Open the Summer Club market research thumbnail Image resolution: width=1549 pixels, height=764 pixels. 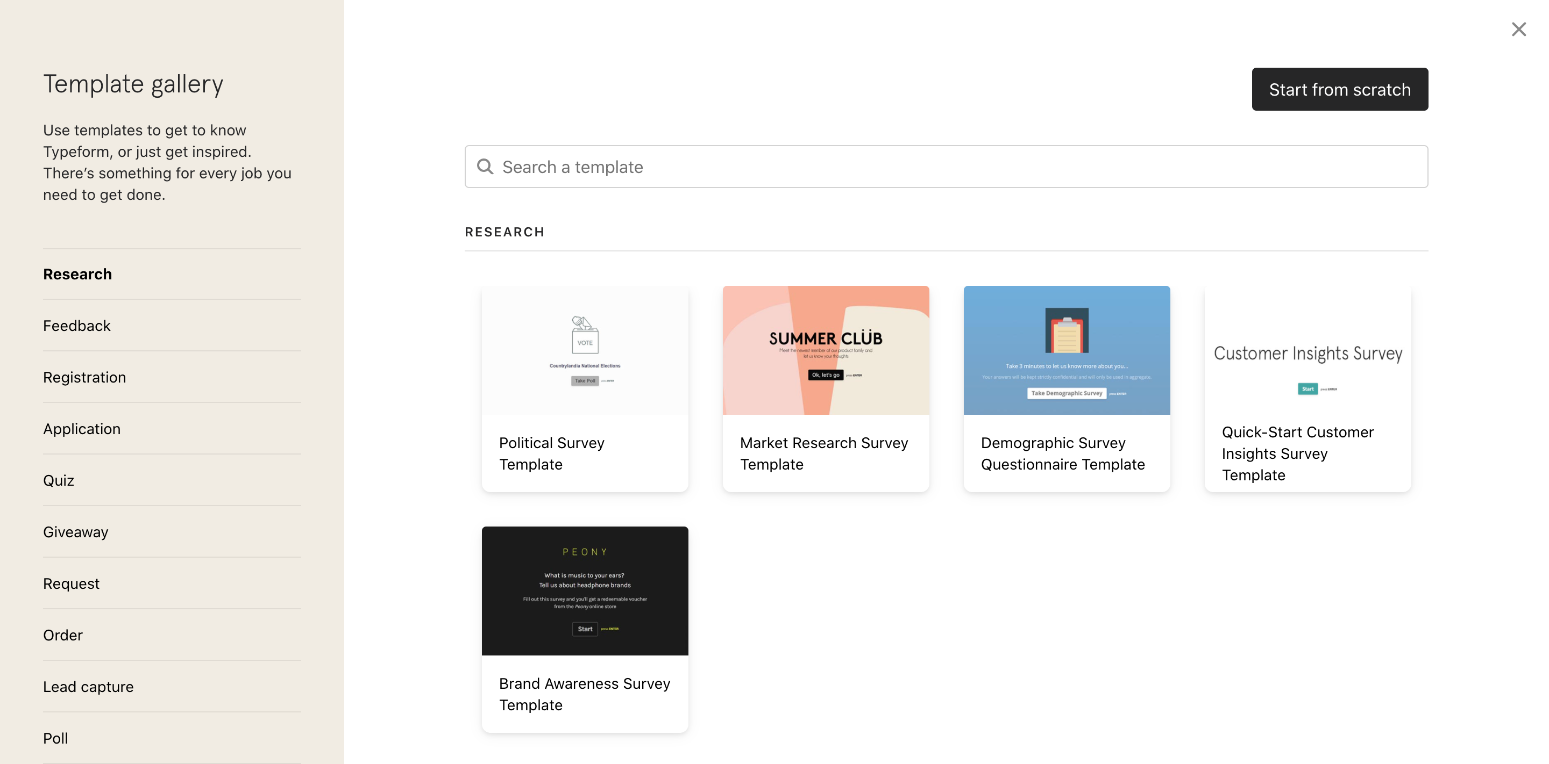click(826, 350)
